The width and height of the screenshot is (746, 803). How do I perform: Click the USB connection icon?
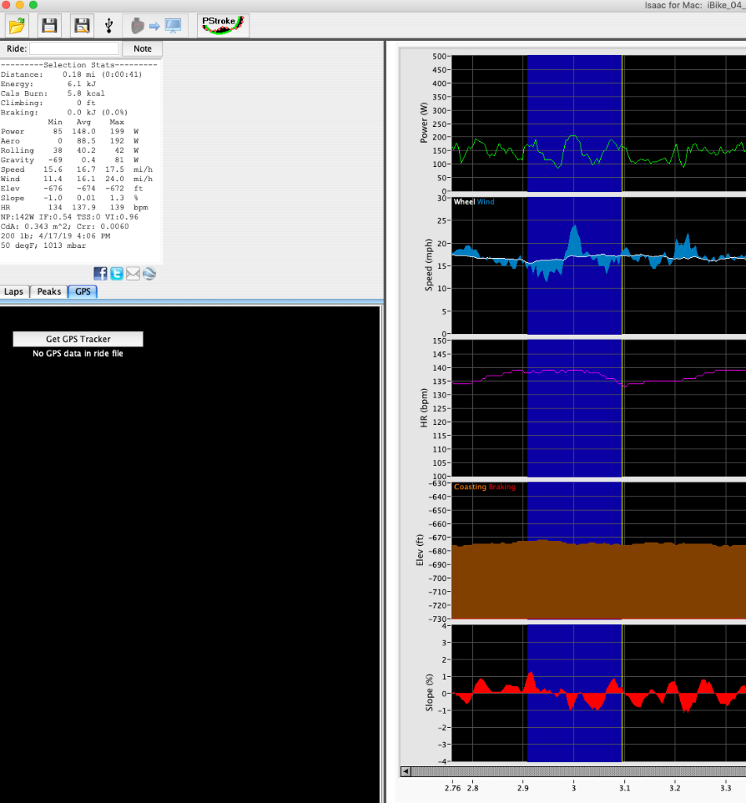(x=108, y=26)
